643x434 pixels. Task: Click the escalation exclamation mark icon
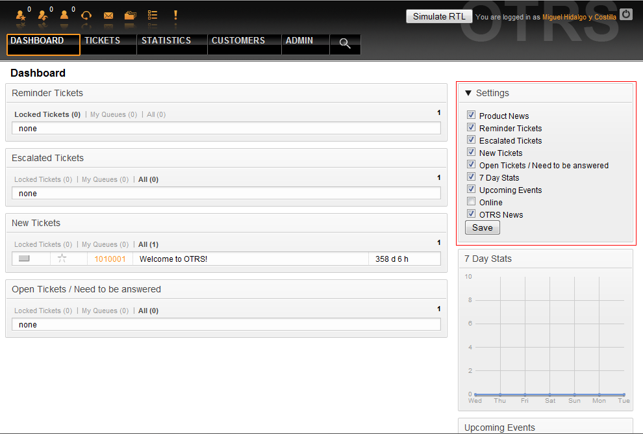tap(175, 15)
